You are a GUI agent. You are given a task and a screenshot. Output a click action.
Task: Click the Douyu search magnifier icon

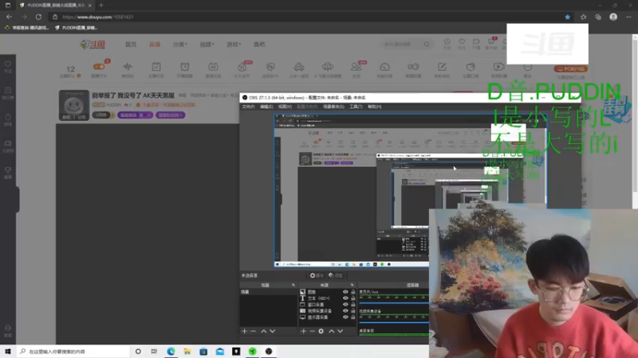point(427,45)
